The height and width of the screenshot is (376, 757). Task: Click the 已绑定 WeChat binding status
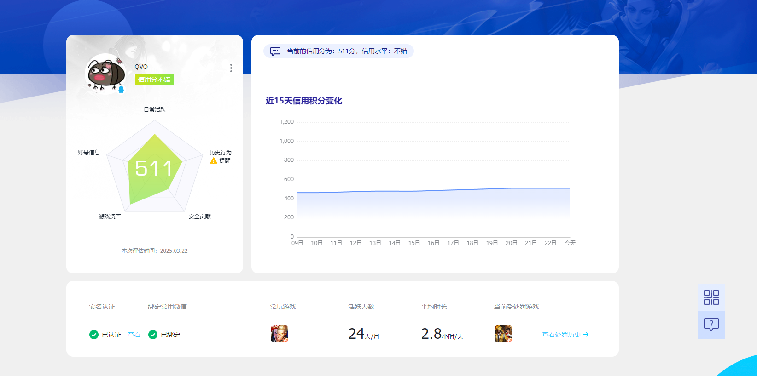(x=170, y=335)
